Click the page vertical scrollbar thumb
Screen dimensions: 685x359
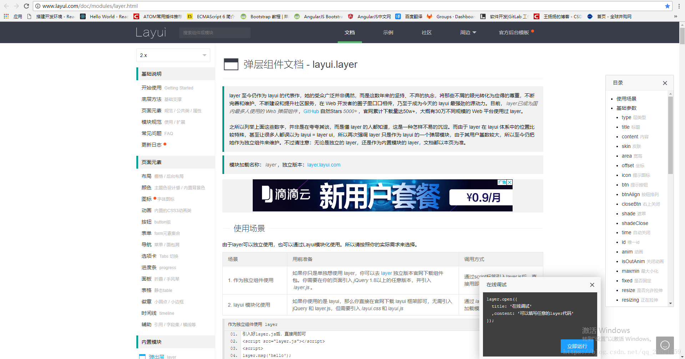tap(682, 36)
